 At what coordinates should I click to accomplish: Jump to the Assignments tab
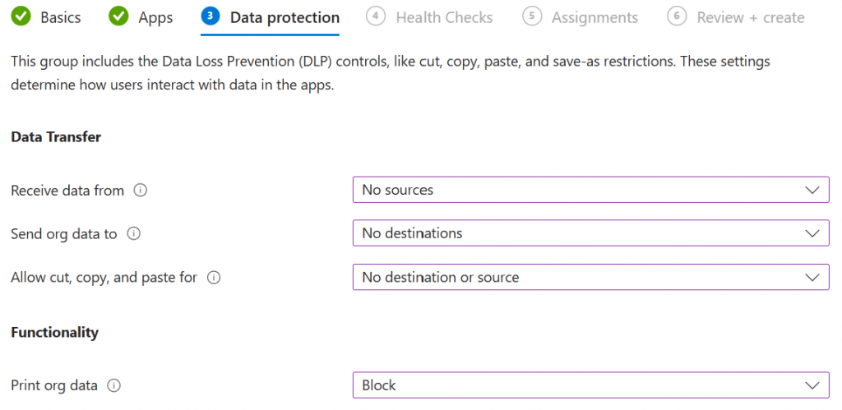coord(594,17)
